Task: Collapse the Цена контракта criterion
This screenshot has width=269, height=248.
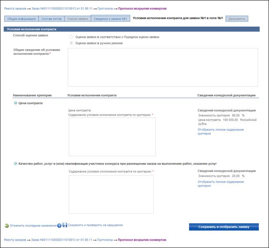Action: 15,103
